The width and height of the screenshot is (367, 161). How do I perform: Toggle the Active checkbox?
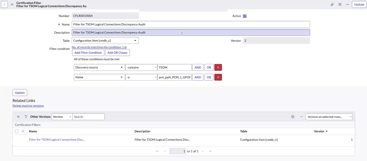[x=245, y=16]
